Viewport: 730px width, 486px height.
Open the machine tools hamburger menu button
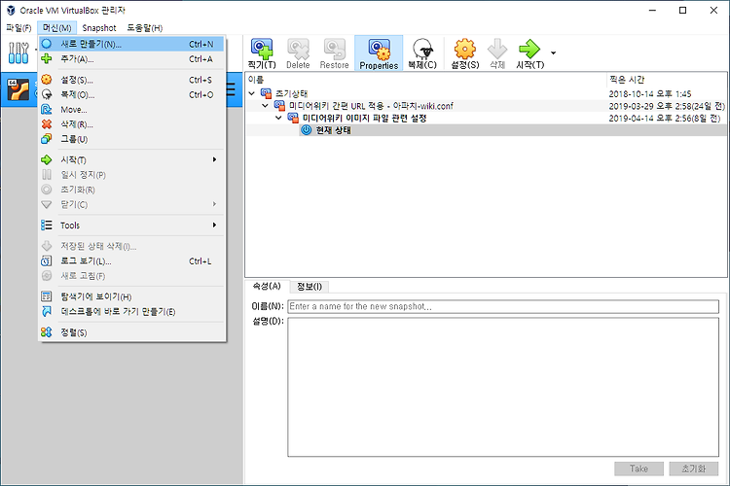(231, 89)
